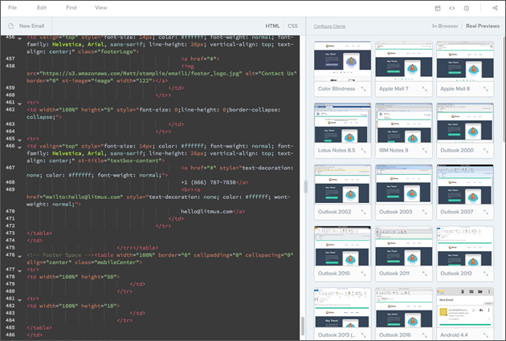This screenshot has width=506, height=341.
Task: Click the share icon in top bar
Action: [x=495, y=8]
